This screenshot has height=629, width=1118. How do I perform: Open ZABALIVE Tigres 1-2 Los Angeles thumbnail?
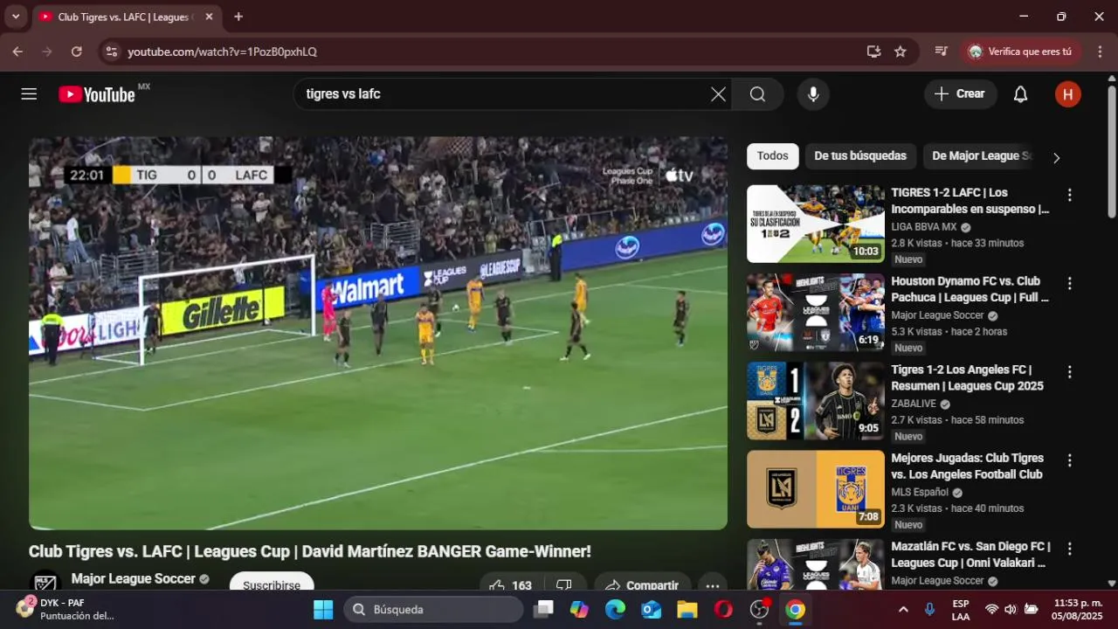(x=816, y=400)
